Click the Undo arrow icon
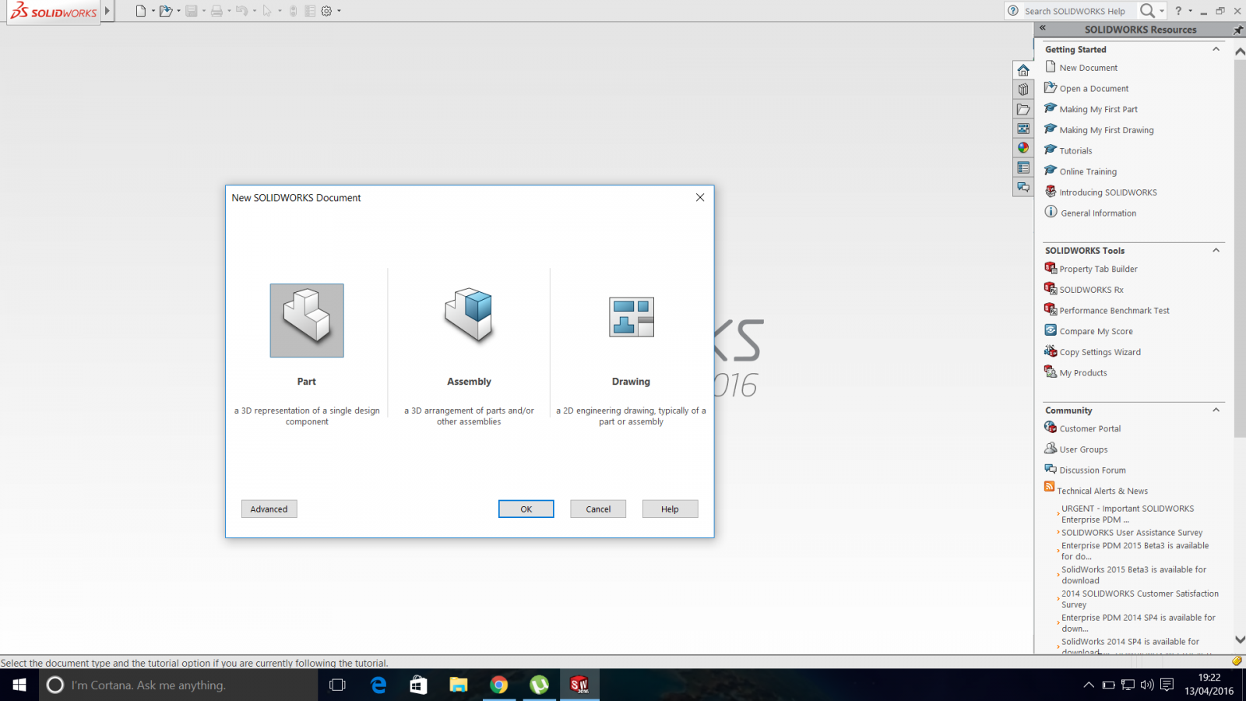 pyautogui.click(x=241, y=11)
